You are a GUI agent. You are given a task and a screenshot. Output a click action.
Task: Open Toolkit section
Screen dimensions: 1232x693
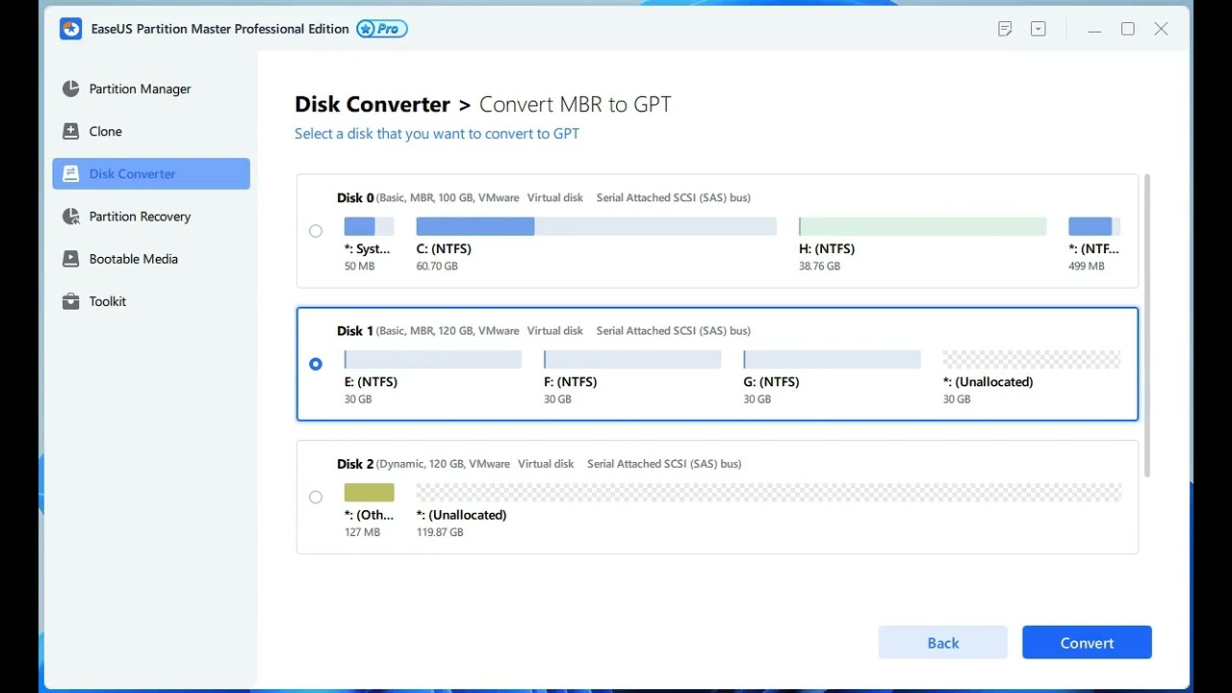tap(151, 301)
